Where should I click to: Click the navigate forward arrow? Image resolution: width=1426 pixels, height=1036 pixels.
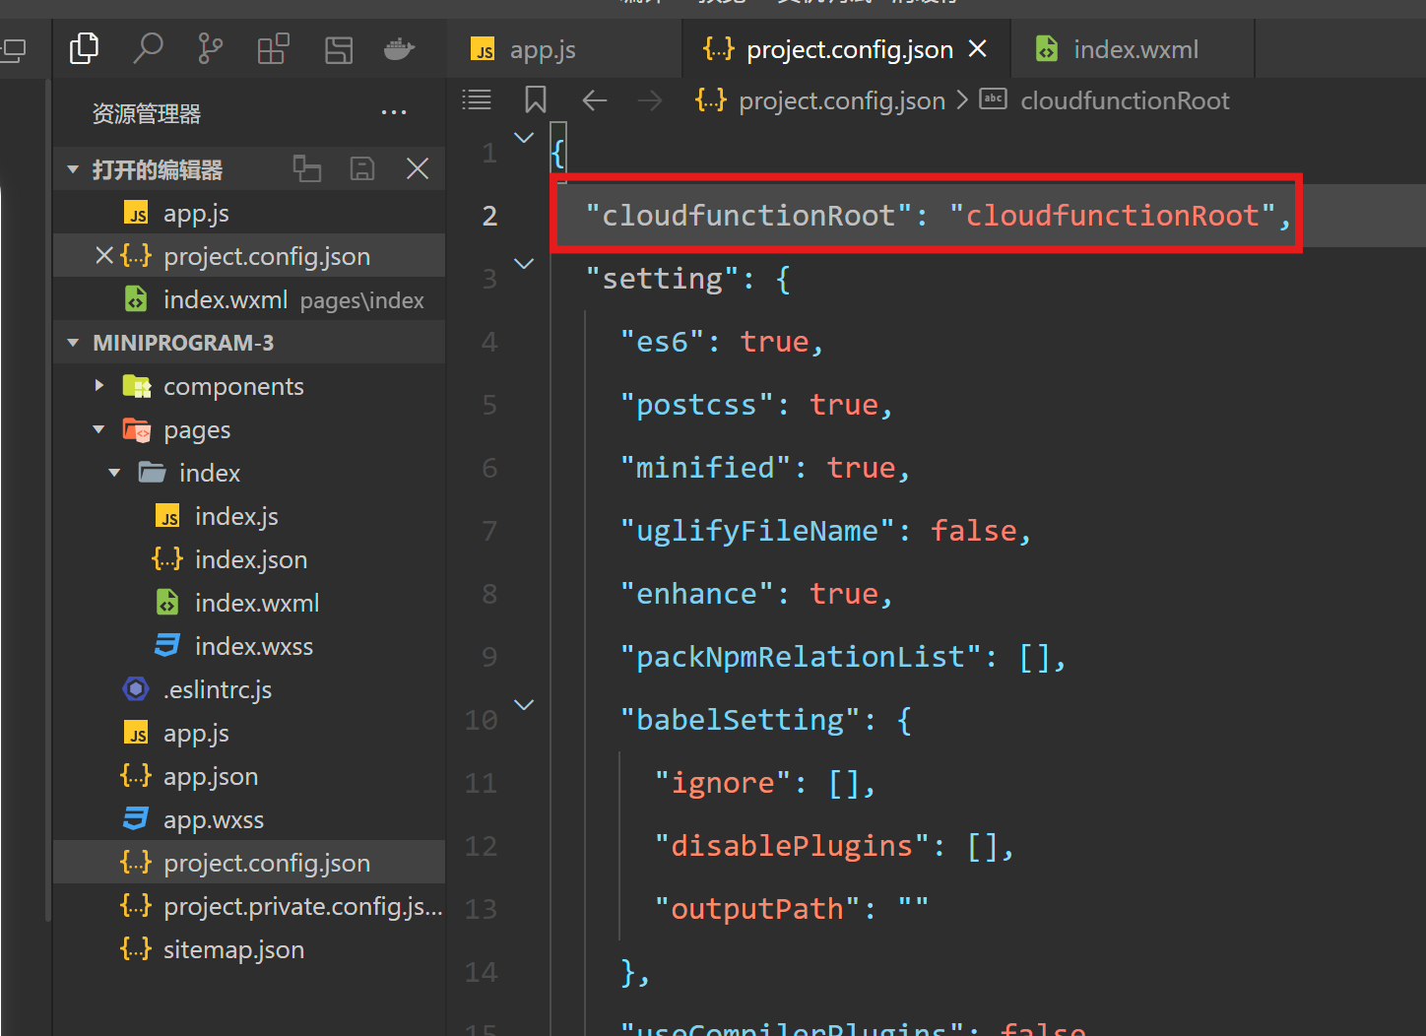[650, 99]
